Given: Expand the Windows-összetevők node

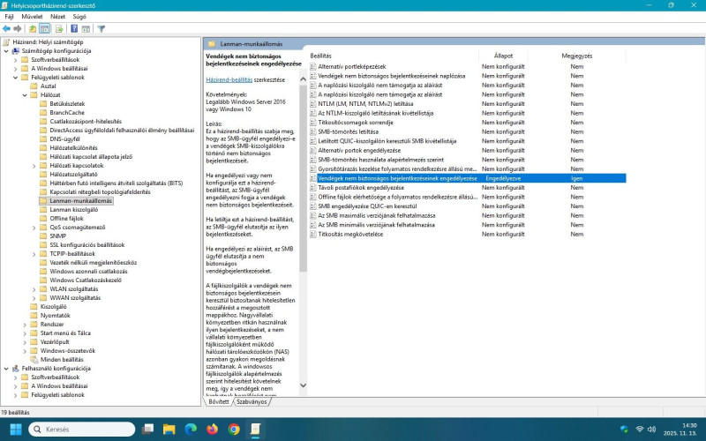Looking at the screenshot, I should click(x=25, y=350).
